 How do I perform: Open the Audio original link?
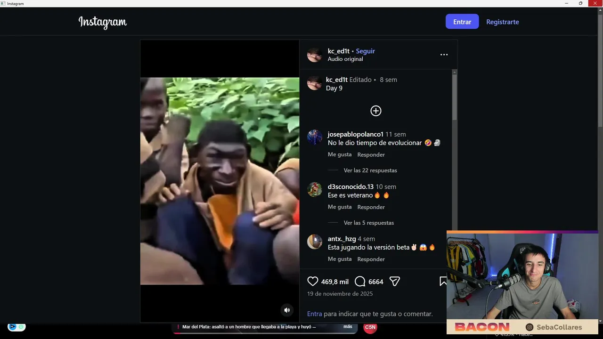point(345,59)
